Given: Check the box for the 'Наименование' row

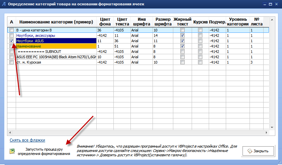Looking at the screenshot, I should 11,46.
